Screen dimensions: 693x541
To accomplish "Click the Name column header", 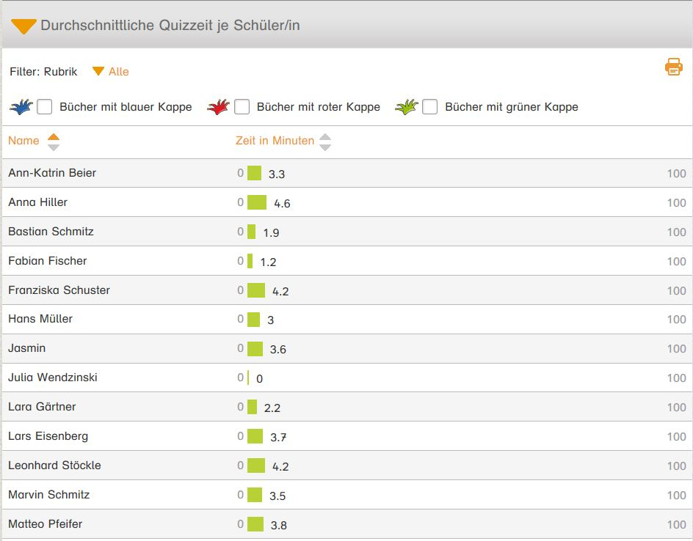I will coord(23,141).
